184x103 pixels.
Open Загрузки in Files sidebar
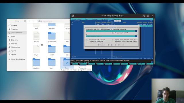[x=17, y=43]
